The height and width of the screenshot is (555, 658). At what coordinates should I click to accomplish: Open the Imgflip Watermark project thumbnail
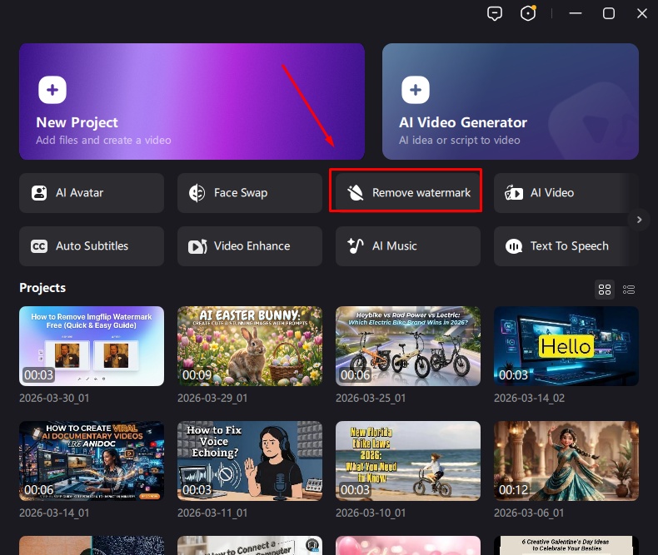tap(92, 345)
